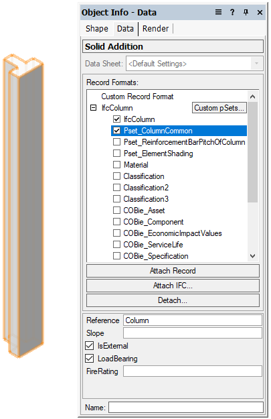Uncheck the IsExternal checkbox
The height and width of the screenshot is (419, 271).
point(90,345)
